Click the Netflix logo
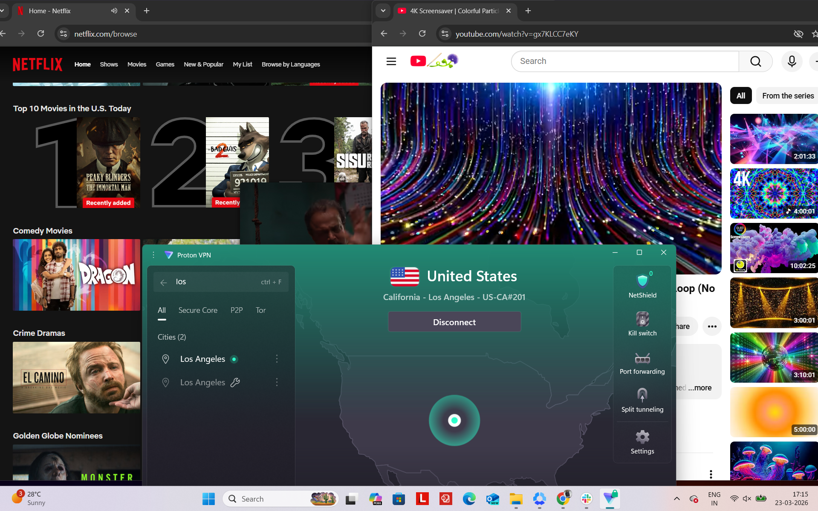 click(38, 64)
